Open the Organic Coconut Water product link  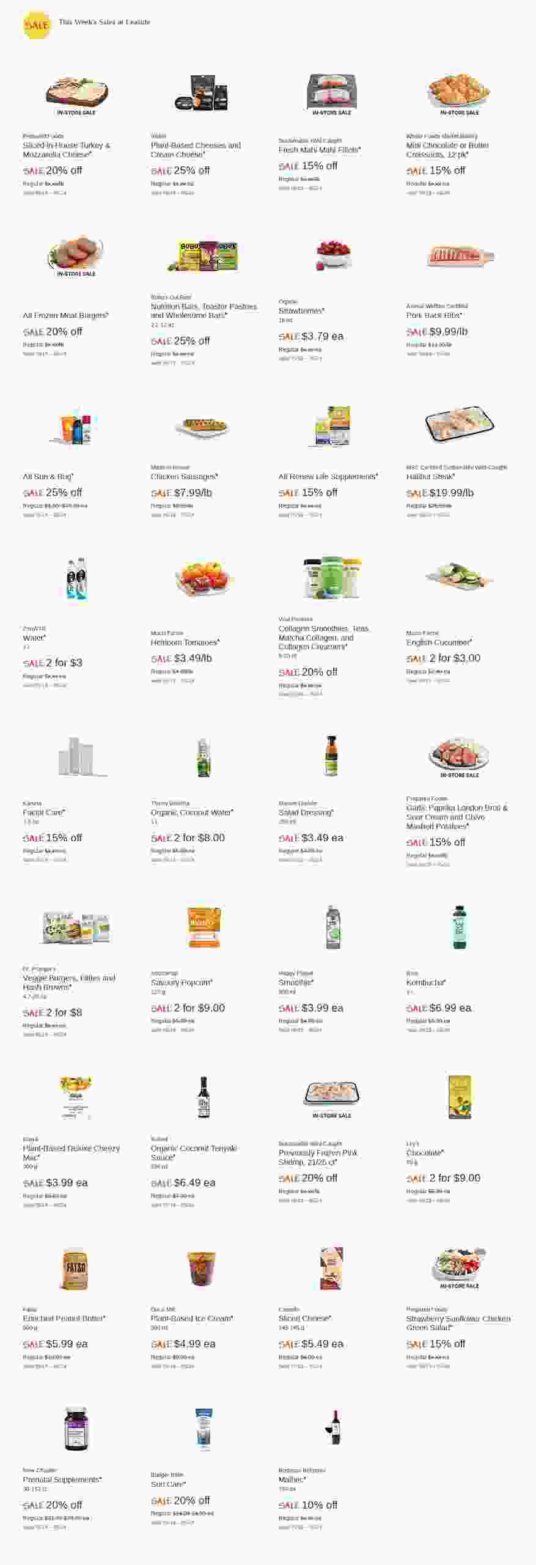191,812
